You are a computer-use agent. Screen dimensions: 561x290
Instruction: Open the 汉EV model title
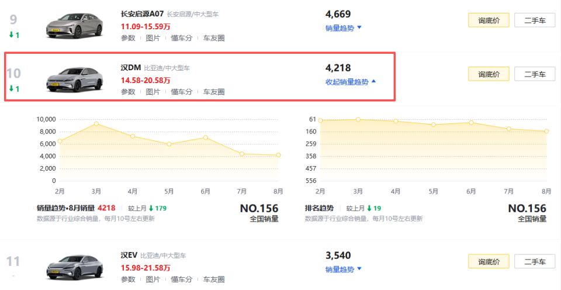129,256
